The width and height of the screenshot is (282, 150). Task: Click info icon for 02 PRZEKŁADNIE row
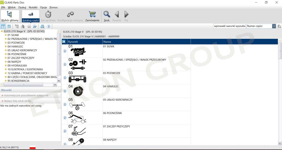click(x=65, y=64)
